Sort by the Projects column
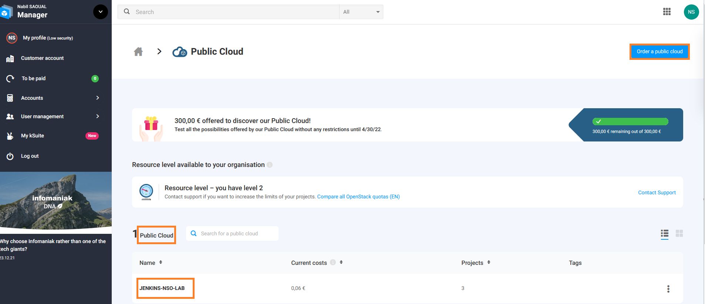 476,263
